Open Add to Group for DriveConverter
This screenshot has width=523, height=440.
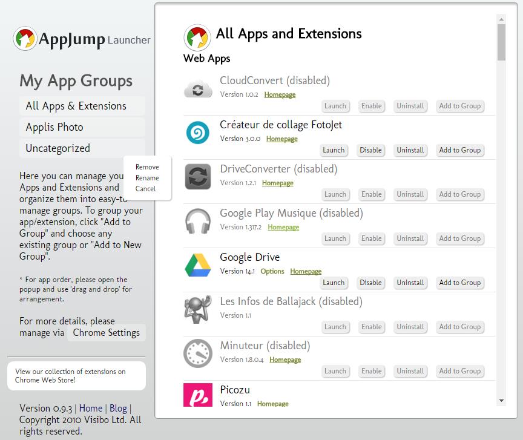click(x=460, y=194)
